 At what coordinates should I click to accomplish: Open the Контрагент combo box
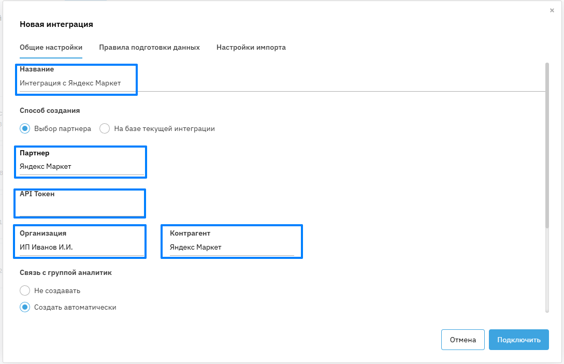pos(232,247)
